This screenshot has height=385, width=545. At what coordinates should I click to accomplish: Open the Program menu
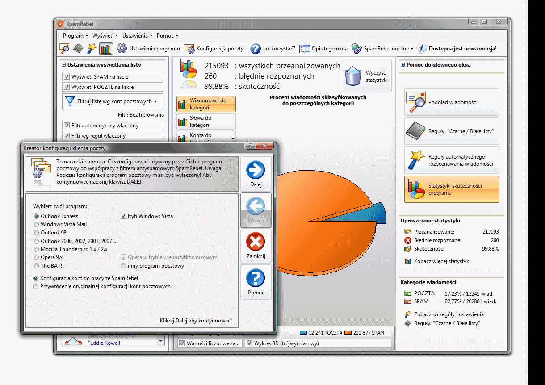tap(75, 36)
